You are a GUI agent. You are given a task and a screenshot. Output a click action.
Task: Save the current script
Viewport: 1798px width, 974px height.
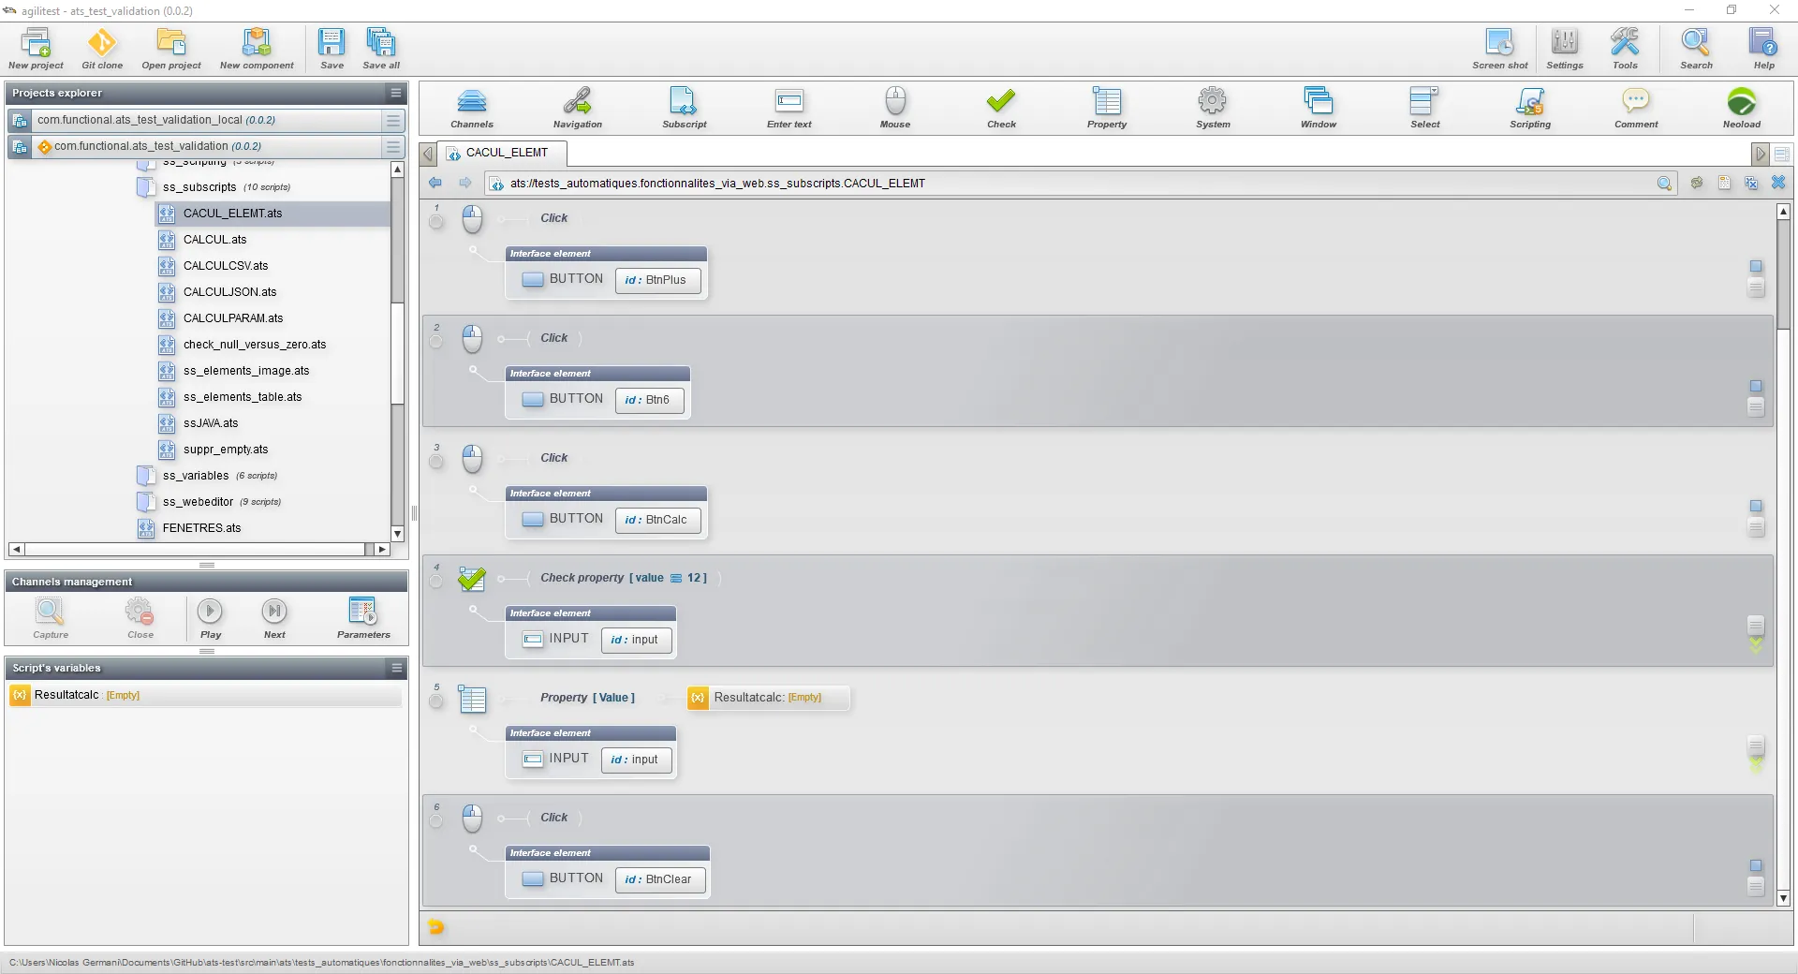332,49
